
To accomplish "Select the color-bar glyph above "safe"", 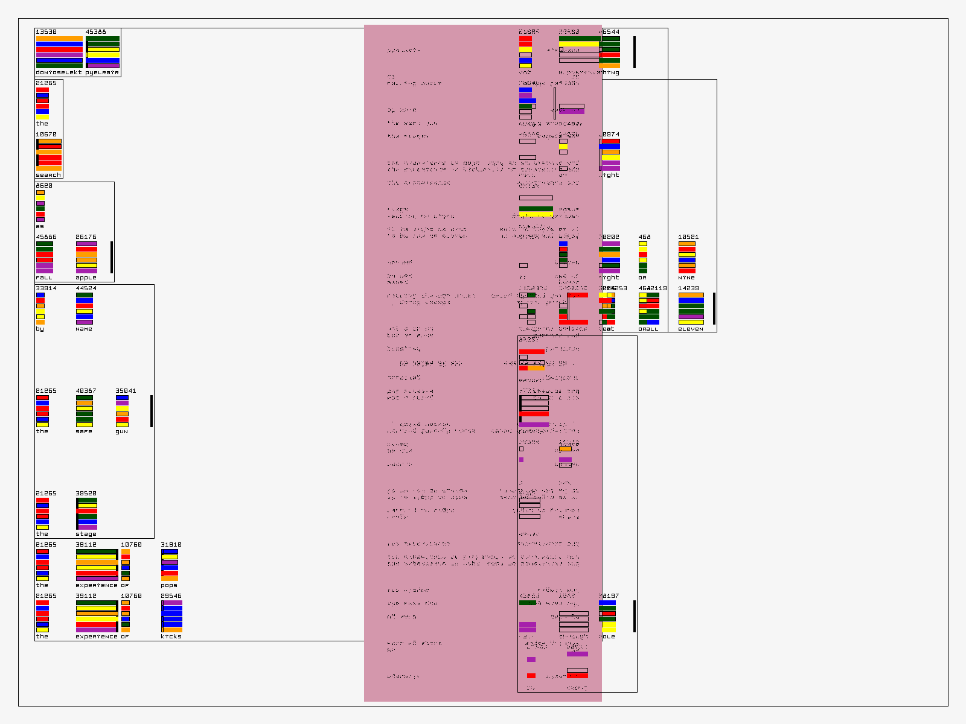I will pyautogui.click(x=85, y=411).
